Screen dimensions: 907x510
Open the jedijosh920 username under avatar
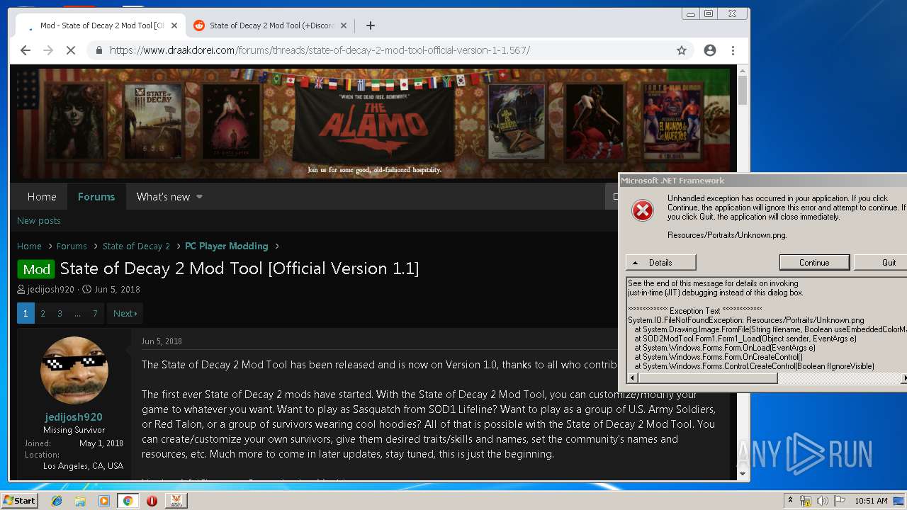click(x=74, y=417)
